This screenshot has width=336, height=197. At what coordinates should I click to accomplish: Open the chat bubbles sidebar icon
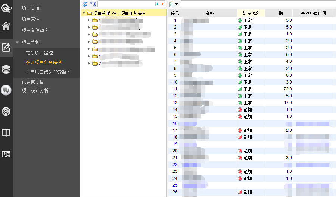[6, 90]
